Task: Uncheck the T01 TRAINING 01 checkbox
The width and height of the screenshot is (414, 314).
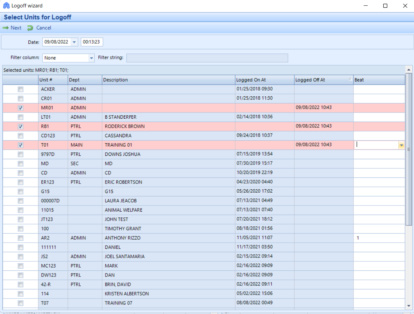Action: tap(21, 145)
